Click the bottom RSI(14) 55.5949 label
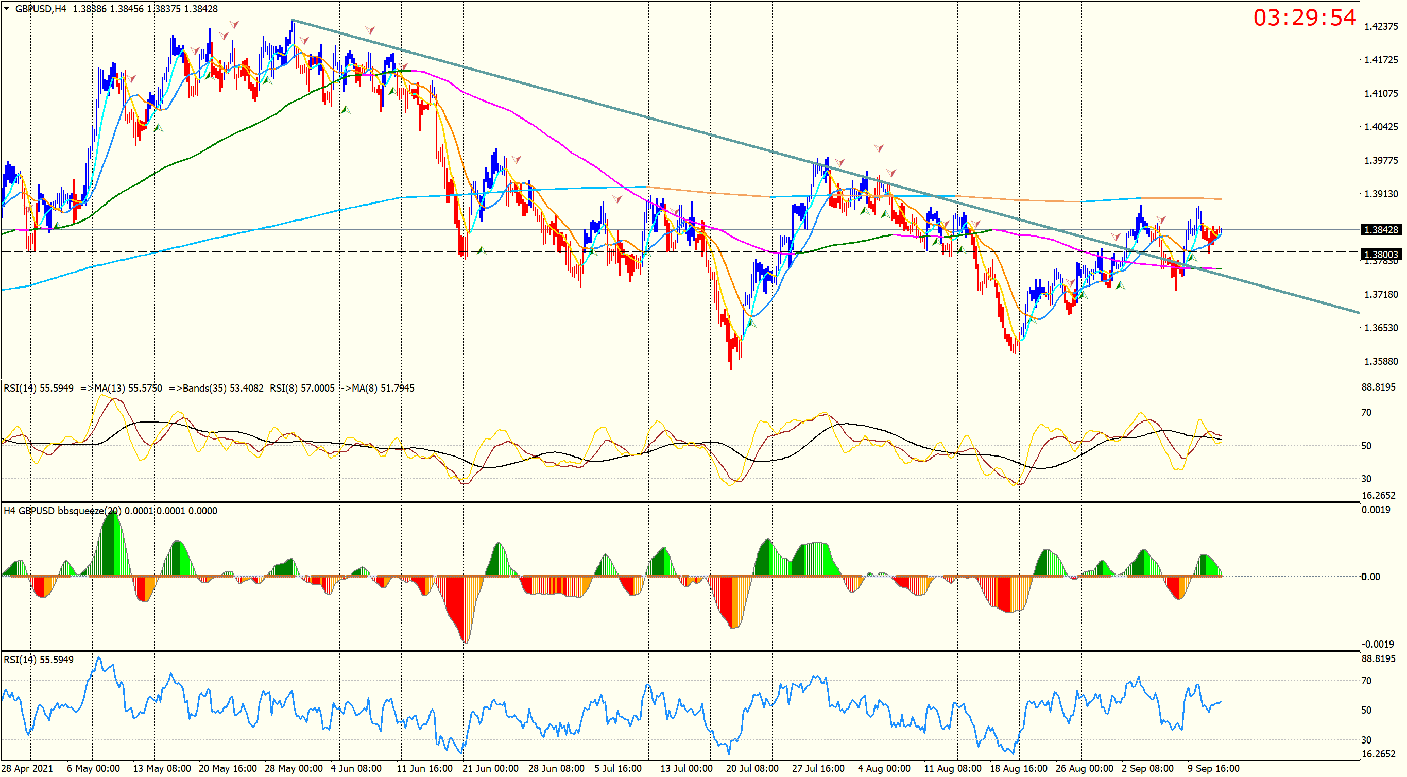The height and width of the screenshot is (777, 1407). (x=38, y=660)
